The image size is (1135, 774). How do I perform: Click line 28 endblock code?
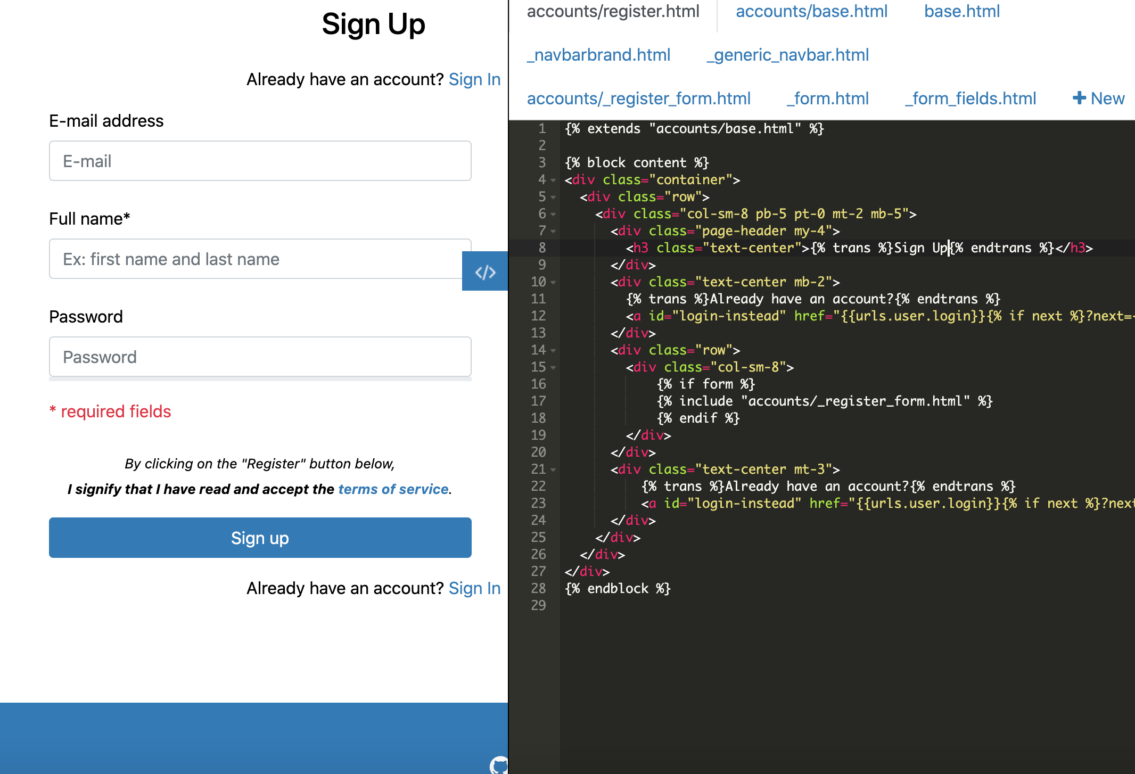point(618,589)
